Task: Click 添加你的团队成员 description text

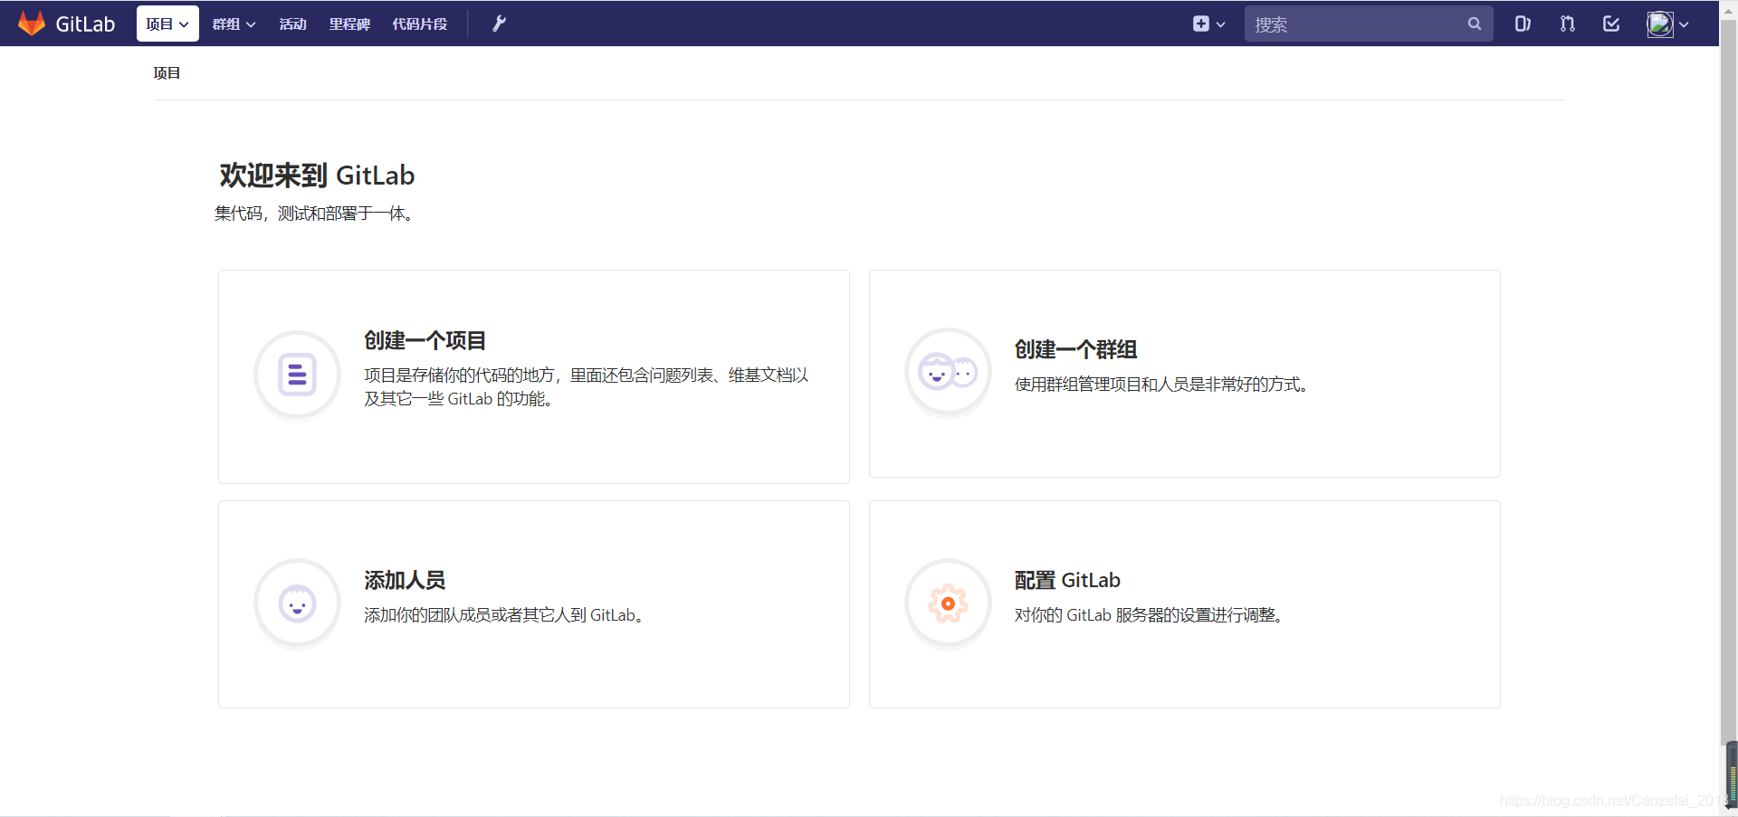Action: [505, 615]
